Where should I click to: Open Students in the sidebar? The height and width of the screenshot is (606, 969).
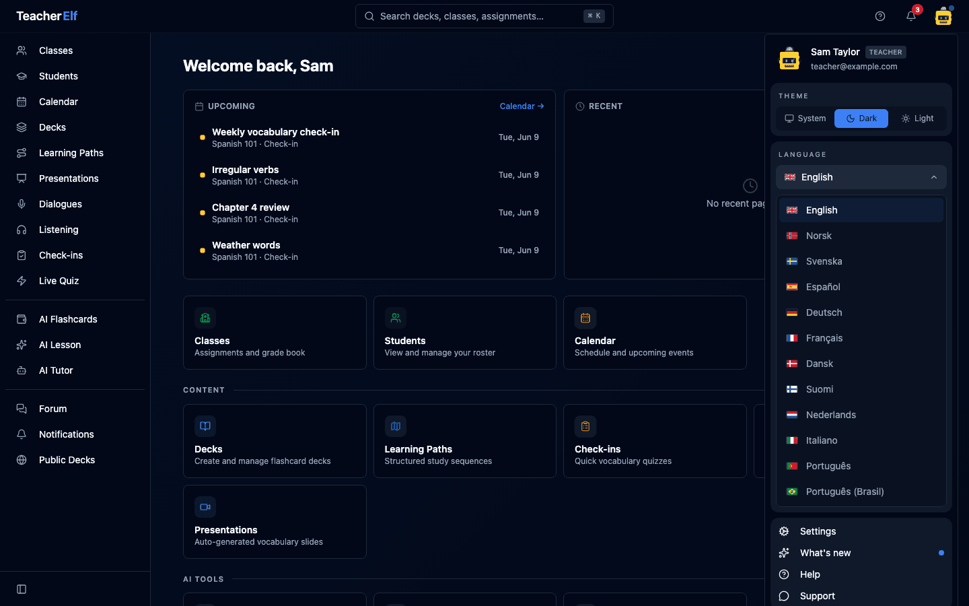pyautogui.click(x=75, y=76)
